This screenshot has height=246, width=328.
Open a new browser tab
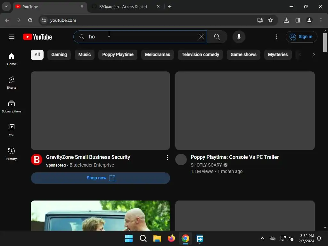click(170, 6)
